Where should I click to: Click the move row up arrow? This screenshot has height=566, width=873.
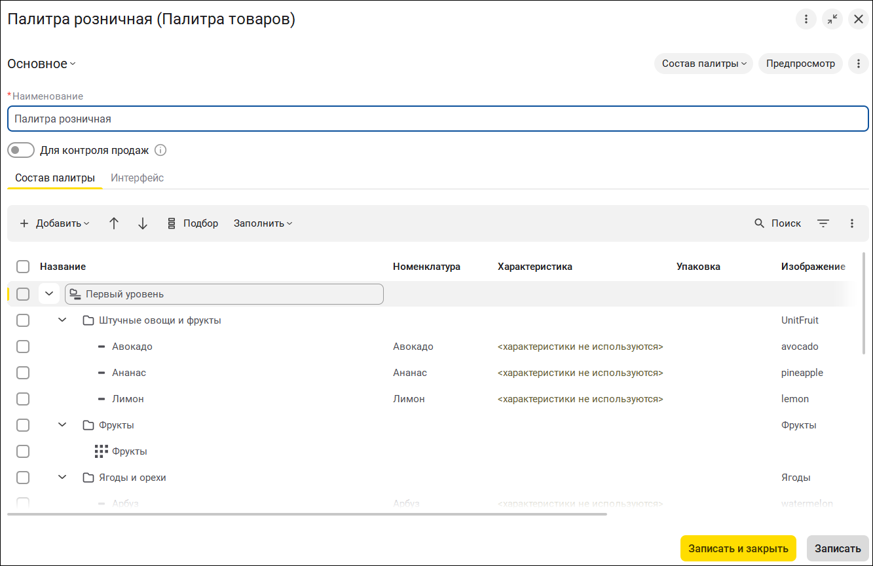114,223
